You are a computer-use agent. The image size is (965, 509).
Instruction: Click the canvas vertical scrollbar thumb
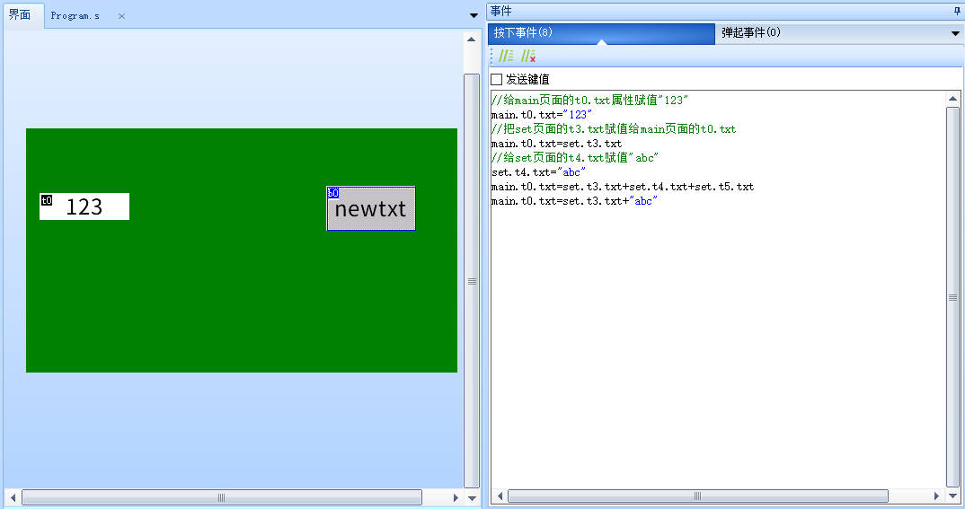click(x=472, y=281)
